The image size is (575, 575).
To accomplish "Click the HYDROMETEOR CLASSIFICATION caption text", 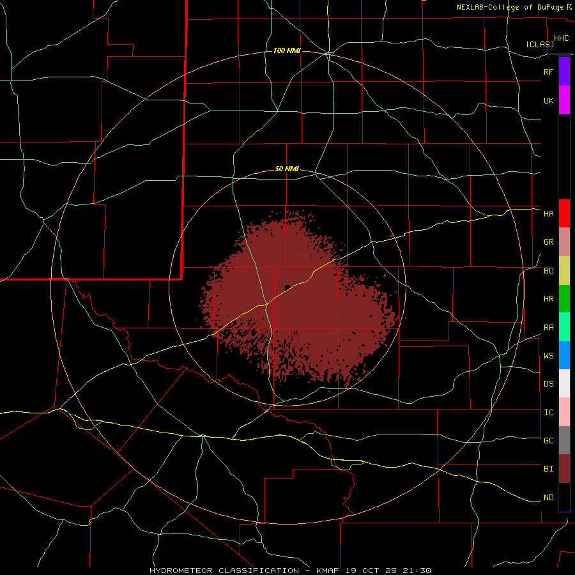I will (224, 571).
